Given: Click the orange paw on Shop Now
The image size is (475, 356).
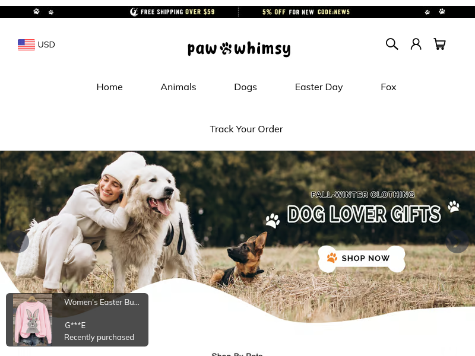Looking at the screenshot, I should click(332, 258).
